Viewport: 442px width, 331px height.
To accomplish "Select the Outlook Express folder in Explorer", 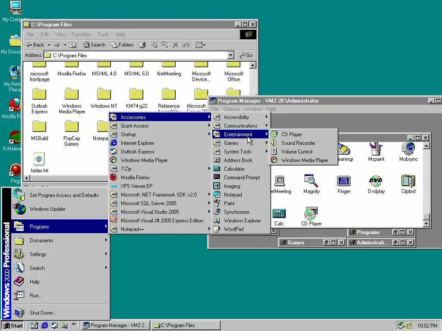I will 39,101.
